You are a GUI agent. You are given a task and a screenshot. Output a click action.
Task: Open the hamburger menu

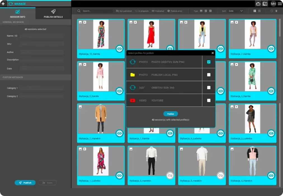280,4
